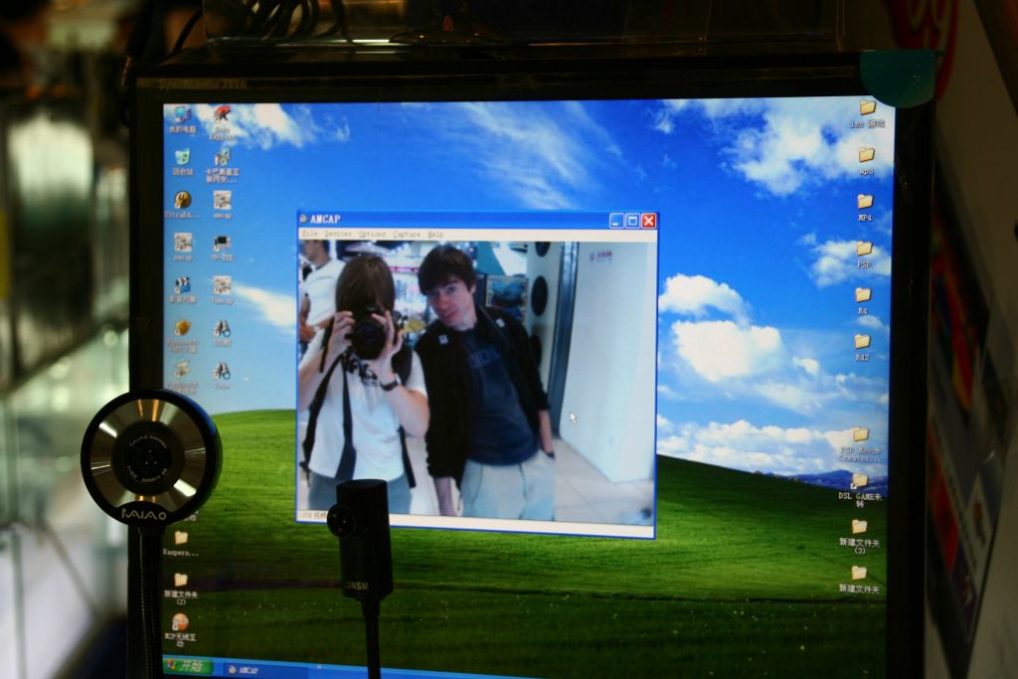Viewport: 1018px width, 679px height.
Task: Select the amcap shortcut beside the UltraEdit icon
Action: pos(222,205)
